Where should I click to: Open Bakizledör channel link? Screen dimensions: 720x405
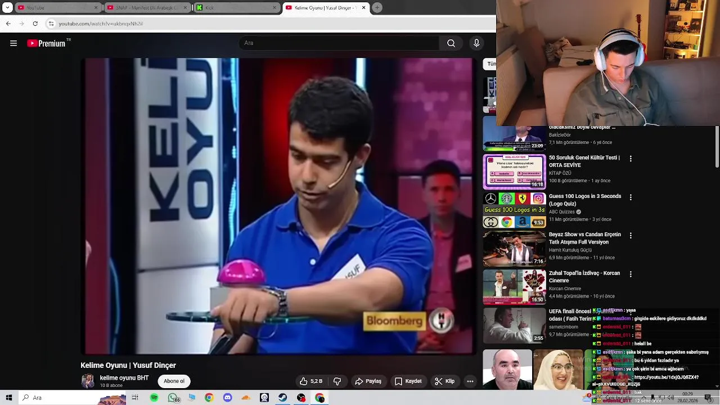(560, 135)
